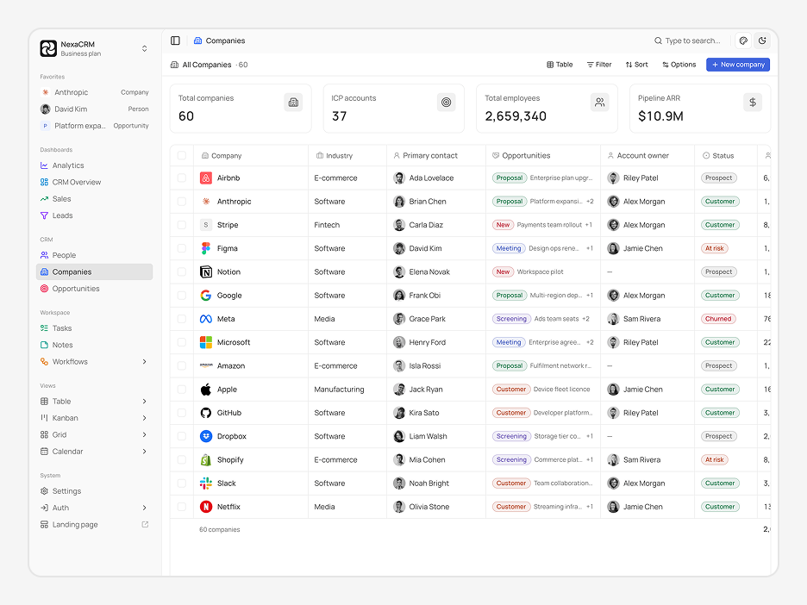Open Tasks in sidebar
Image resolution: width=807 pixels, height=605 pixels.
pos(94,328)
